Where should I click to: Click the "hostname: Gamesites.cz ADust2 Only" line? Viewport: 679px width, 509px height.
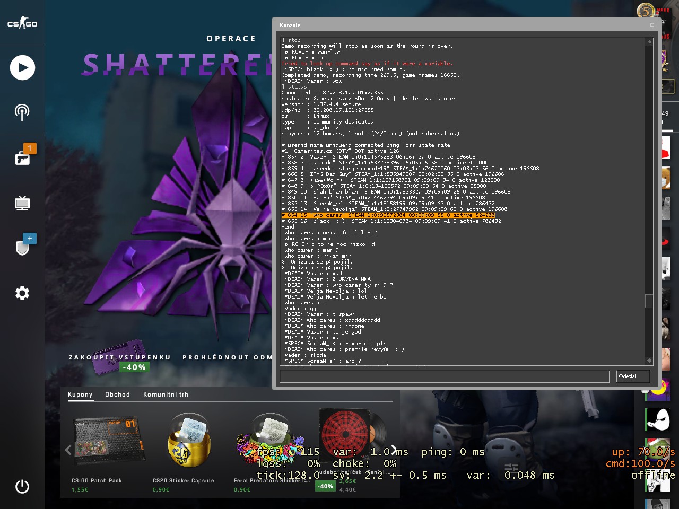pyautogui.click(x=369, y=99)
